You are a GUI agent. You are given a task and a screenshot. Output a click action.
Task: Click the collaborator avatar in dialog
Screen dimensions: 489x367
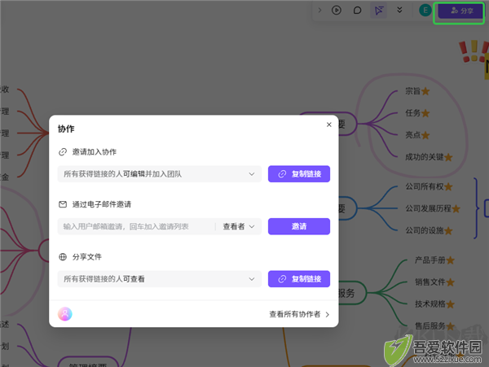pyautogui.click(x=65, y=314)
